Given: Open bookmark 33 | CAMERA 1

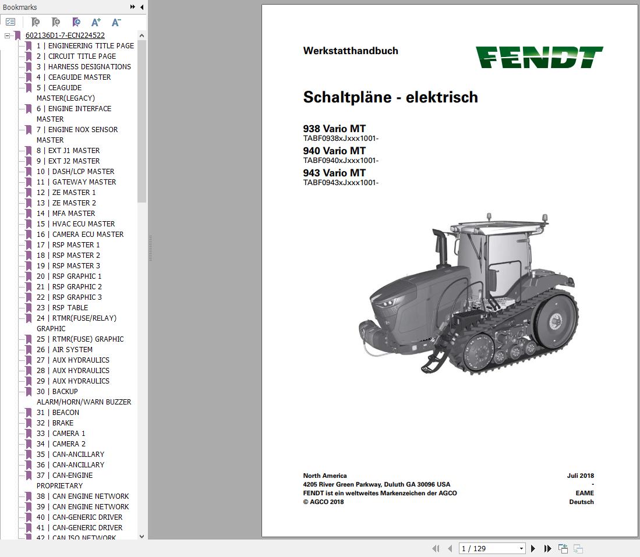Looking at the screenshot, I should coord(61,434).
